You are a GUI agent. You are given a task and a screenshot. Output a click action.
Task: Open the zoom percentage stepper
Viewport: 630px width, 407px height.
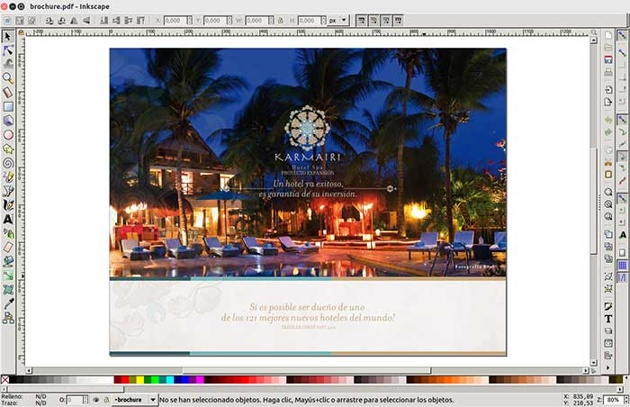(626, 400)
